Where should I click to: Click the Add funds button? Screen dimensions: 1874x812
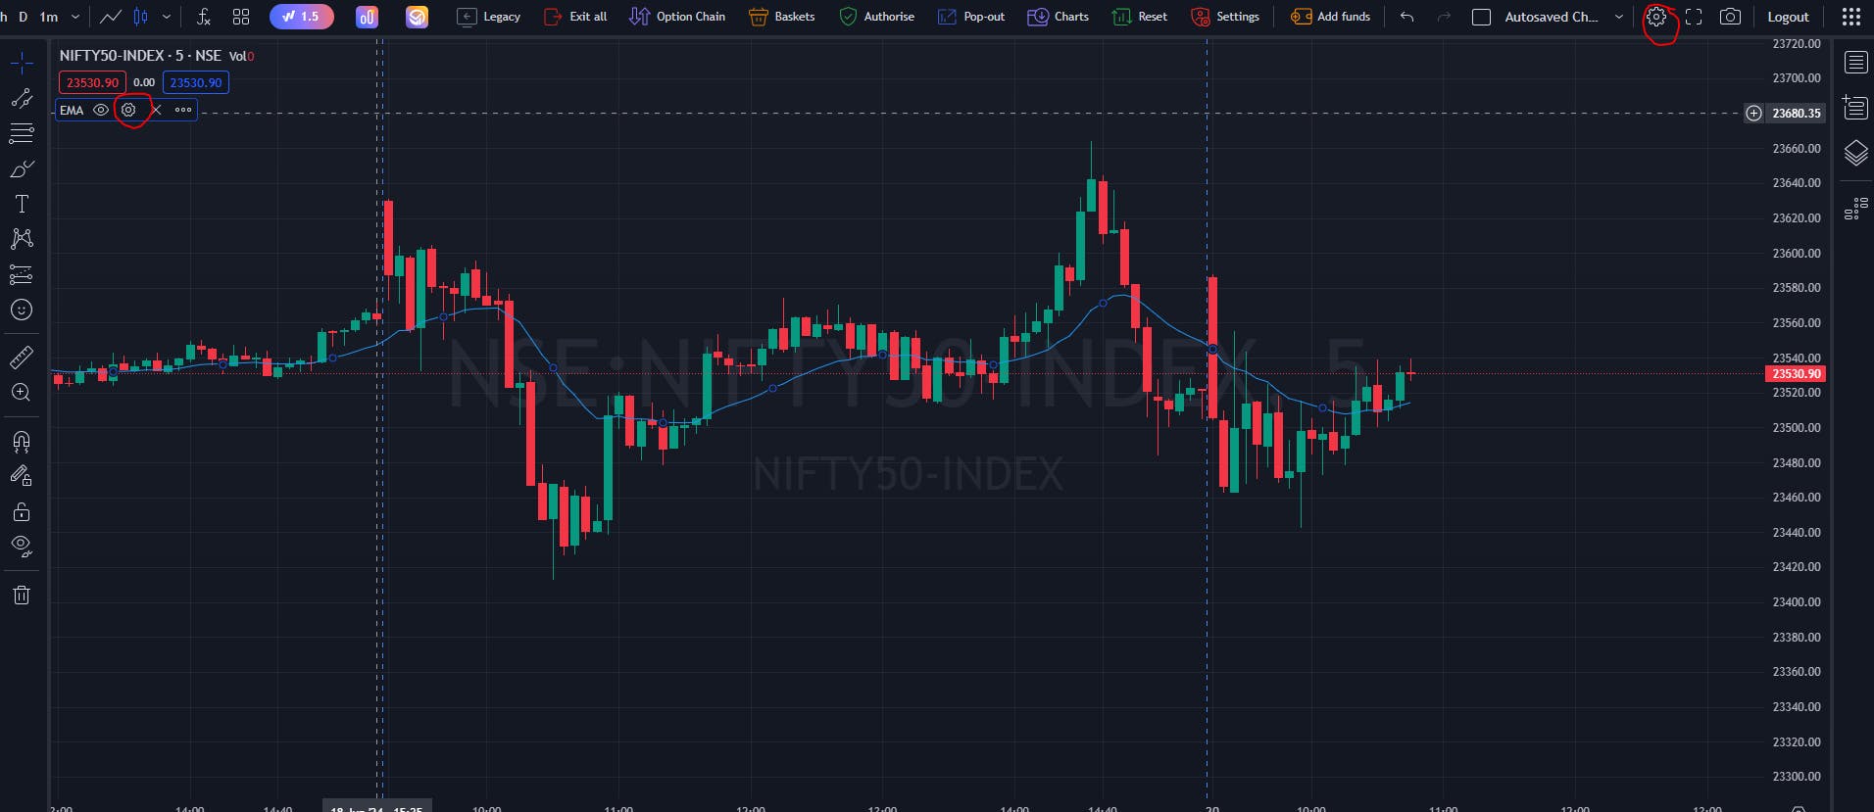(x=1330, y=17)
